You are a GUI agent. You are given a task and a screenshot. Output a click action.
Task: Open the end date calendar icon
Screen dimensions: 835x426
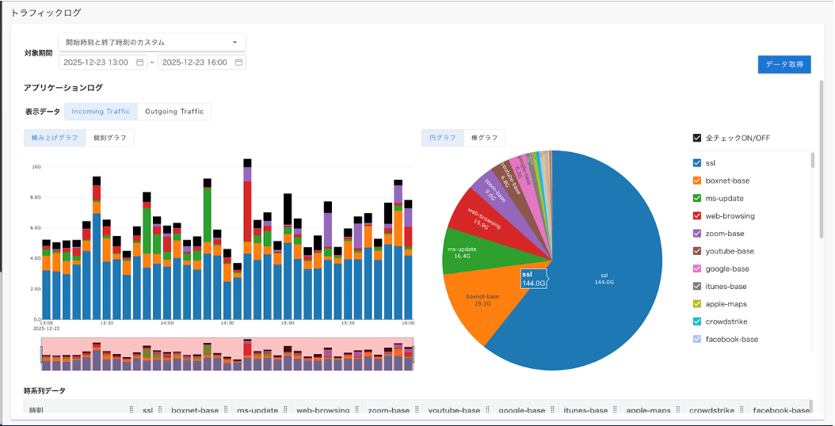tap(238, 63)
